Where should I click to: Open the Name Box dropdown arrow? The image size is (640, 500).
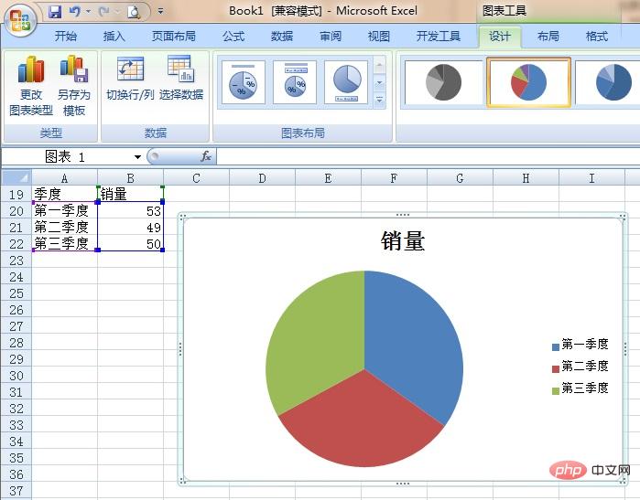[137, 157]
